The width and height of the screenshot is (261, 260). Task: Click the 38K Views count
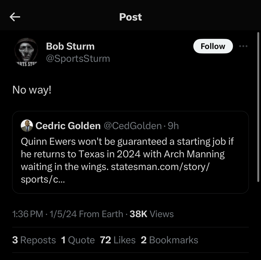click(x=152, y=214)
